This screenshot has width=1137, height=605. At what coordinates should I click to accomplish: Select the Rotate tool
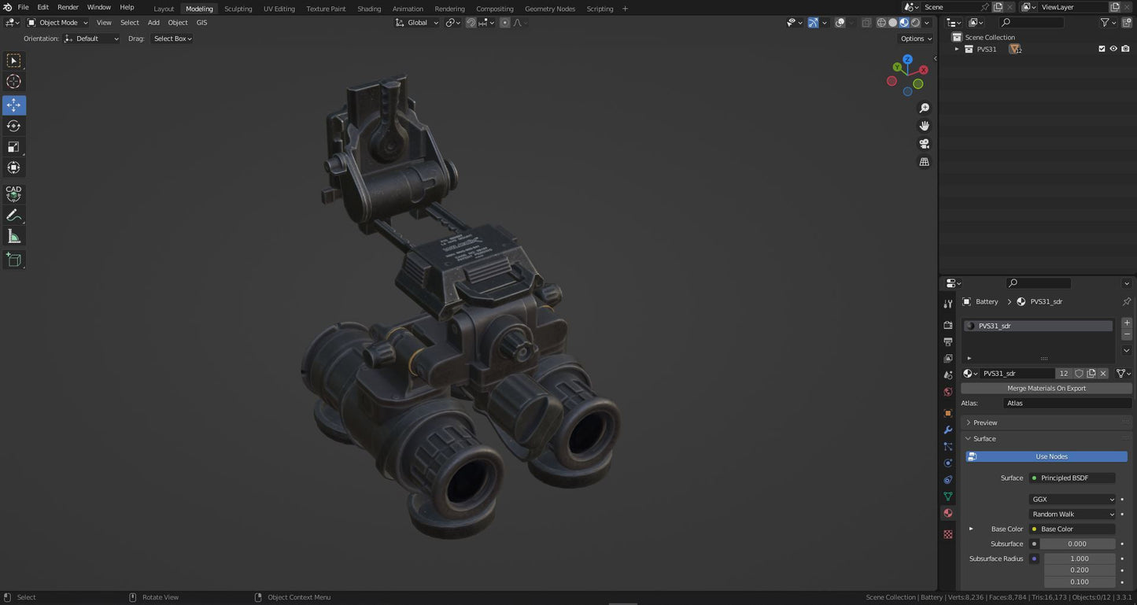pos(14,126)
